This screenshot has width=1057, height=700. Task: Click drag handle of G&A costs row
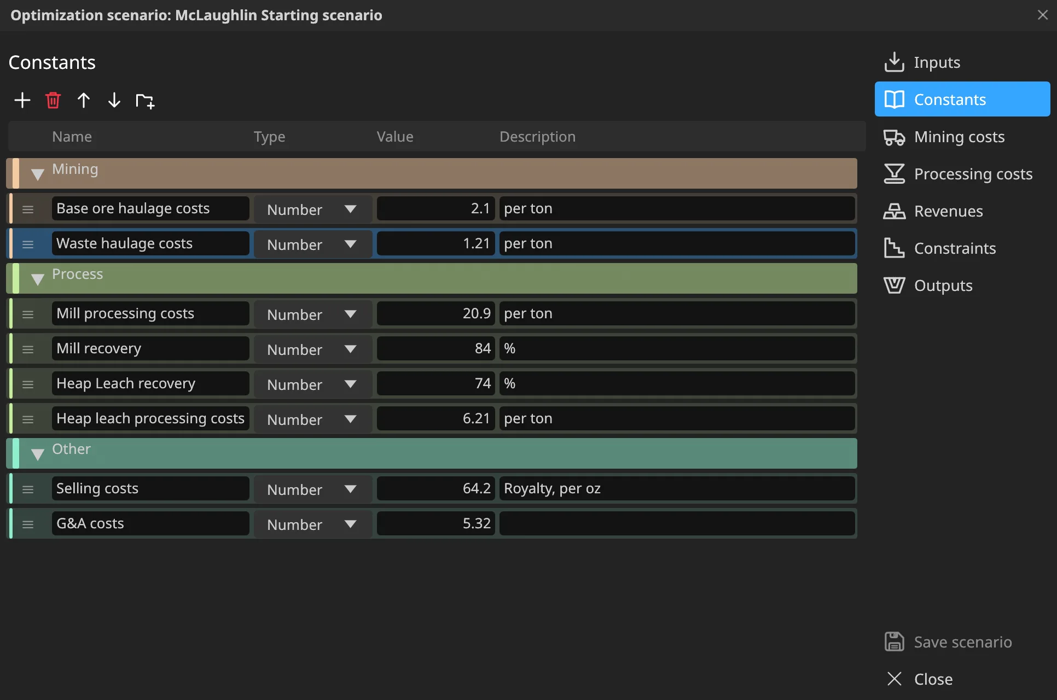pos(28,524)
